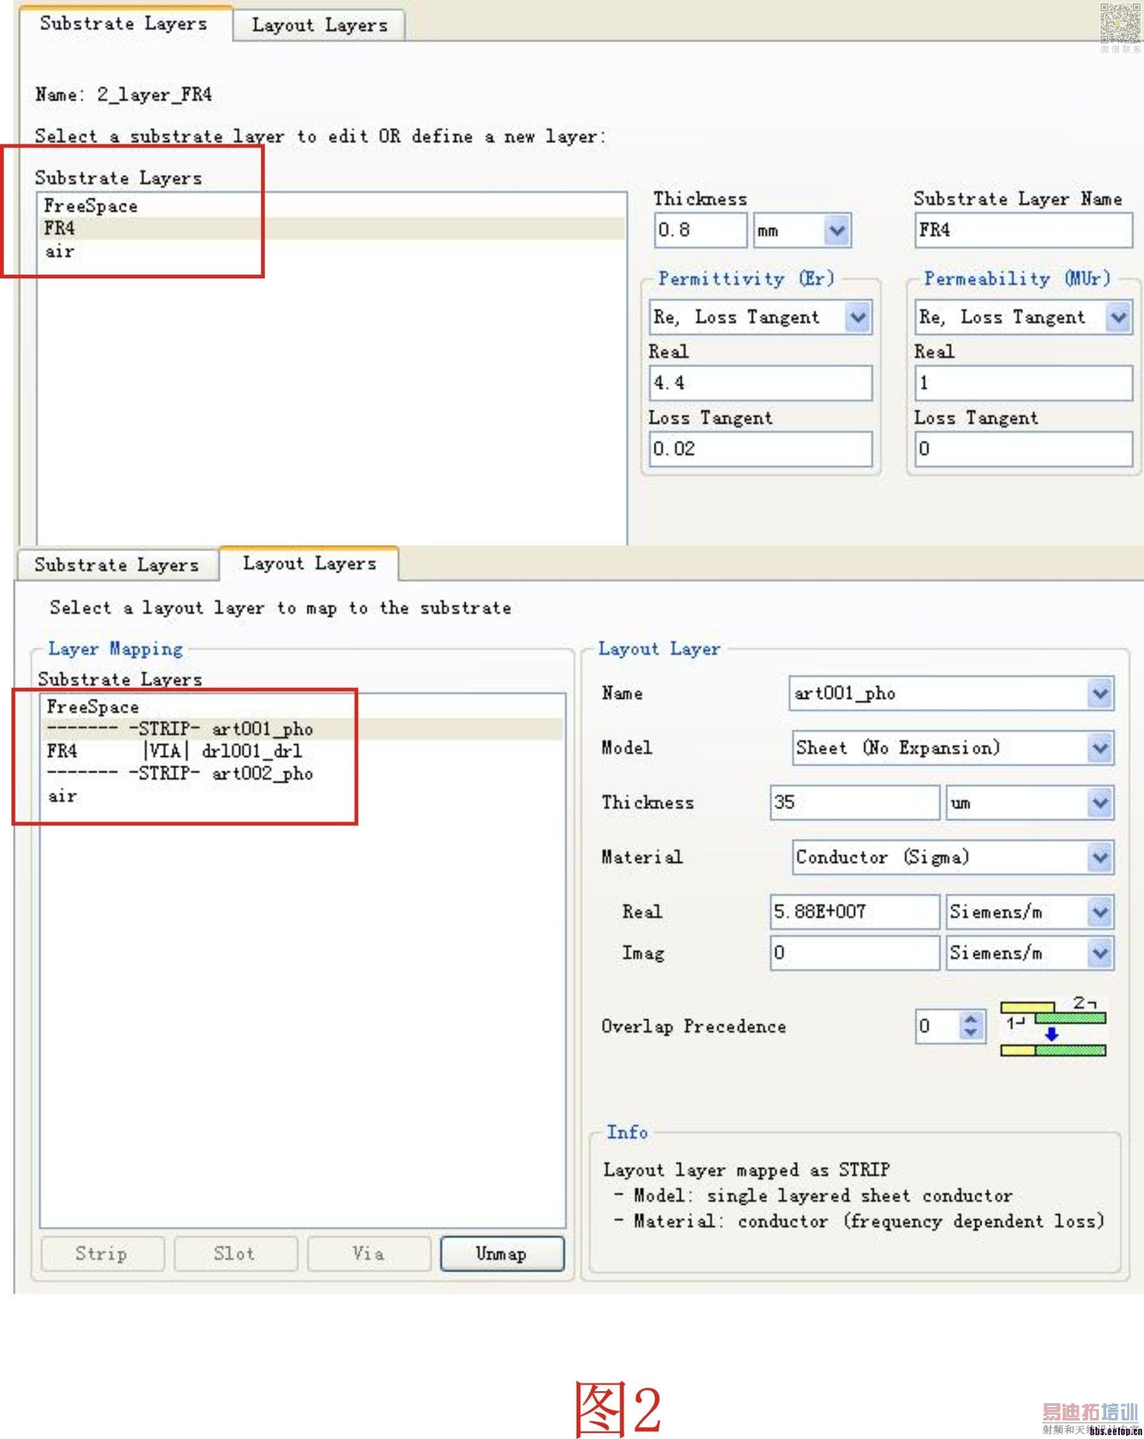Image resolution: width=1144 pixels, height=1439 pixels.
Task: Click Permeability Loss Tangent 0 field
Action: [1023, 448]
